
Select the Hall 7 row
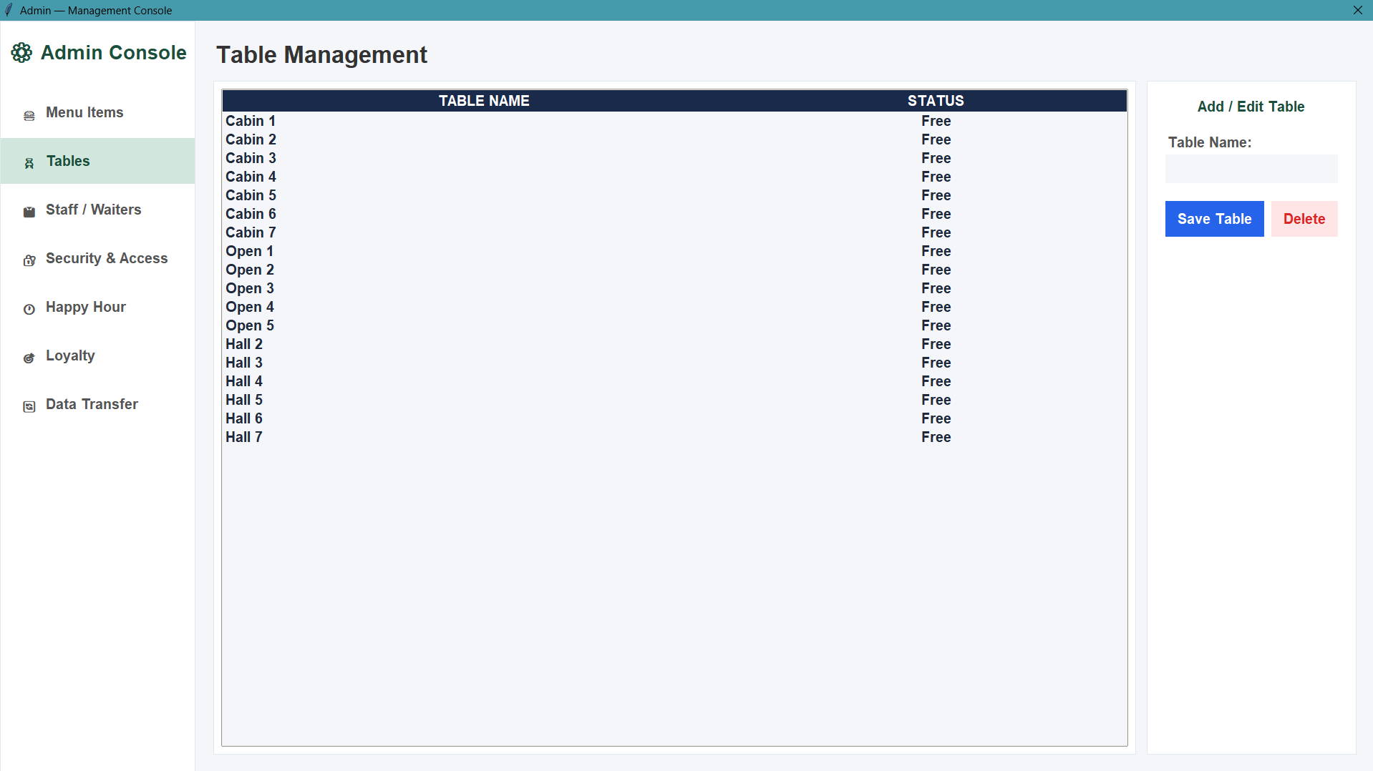click(x=674, y=437)
